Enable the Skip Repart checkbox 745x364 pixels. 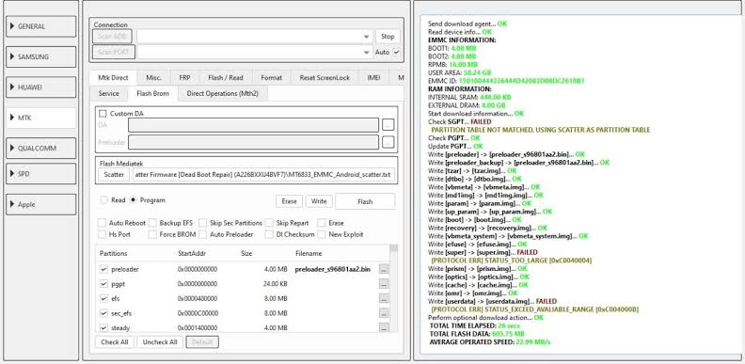[269, 223]
